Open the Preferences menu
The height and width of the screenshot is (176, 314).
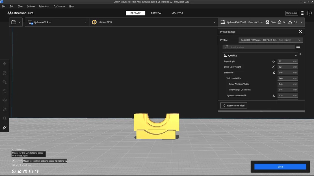59,6
